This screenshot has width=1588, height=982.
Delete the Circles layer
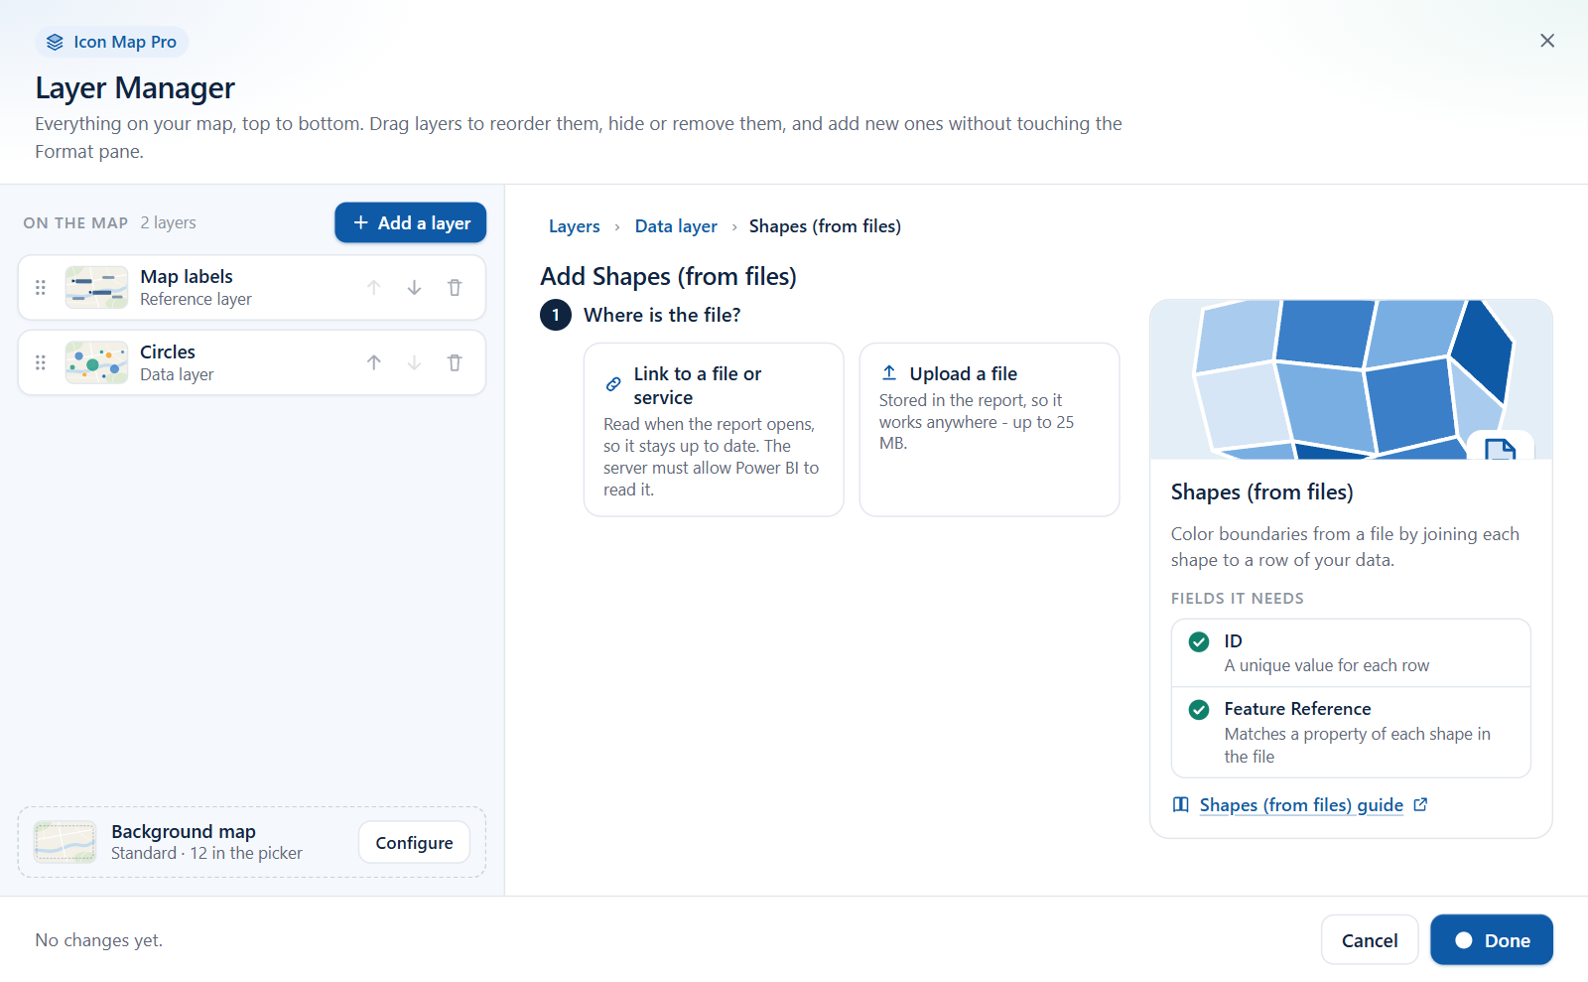(455, 362)
